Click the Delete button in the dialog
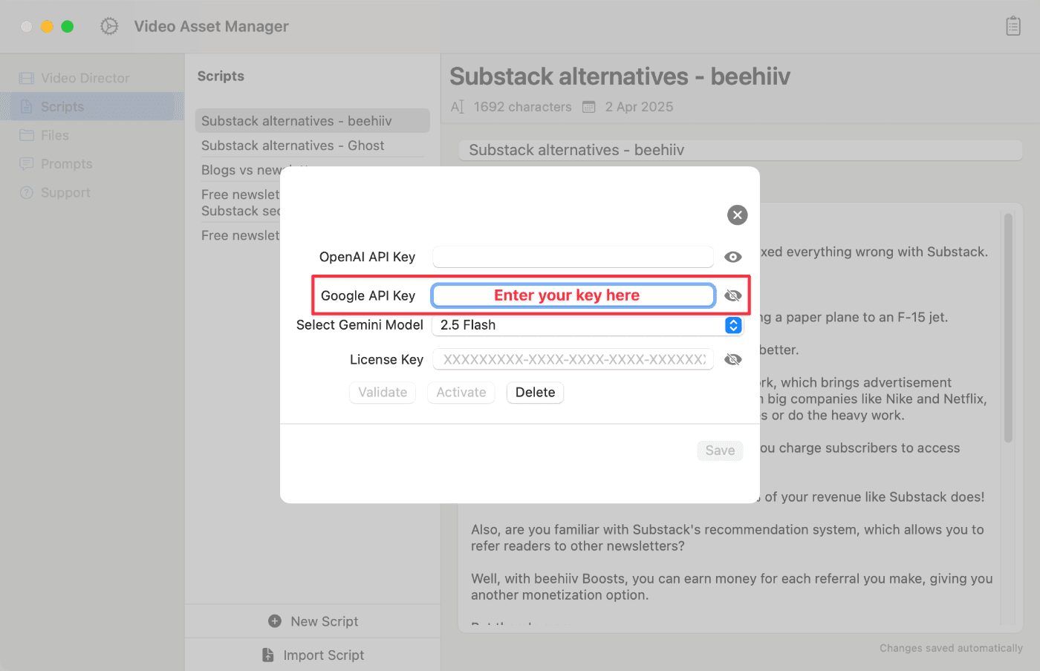The height and width of the screenshot is (671, 1040). pyautogui.click(x=535, y=393)
